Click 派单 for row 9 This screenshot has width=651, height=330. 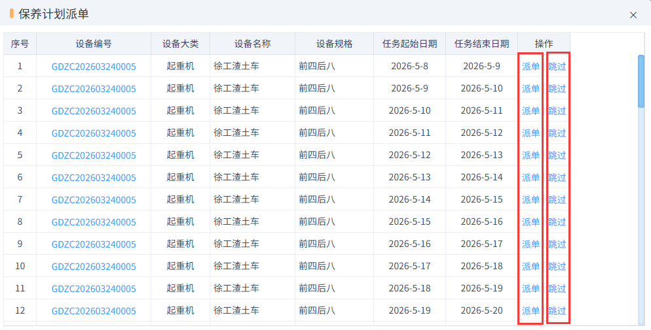tap(530, 244)
